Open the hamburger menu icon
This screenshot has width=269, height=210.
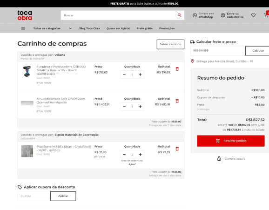[23, 28]
